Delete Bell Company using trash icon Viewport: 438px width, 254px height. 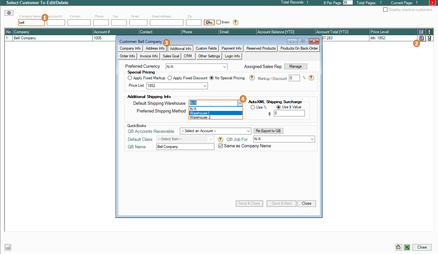tap(429, 38)
